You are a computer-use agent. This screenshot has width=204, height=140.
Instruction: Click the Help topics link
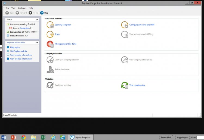15,47
